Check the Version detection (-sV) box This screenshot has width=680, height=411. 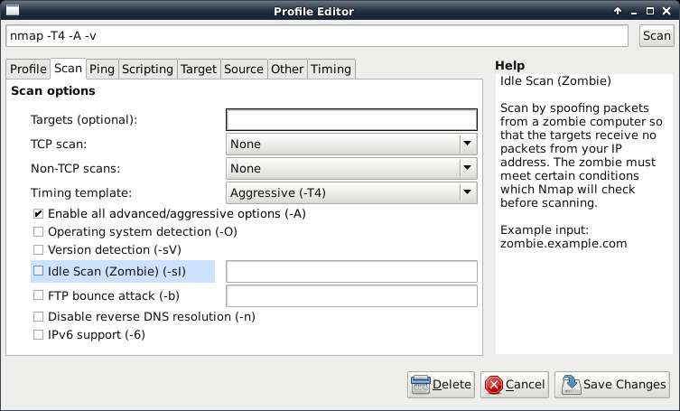(x=38, y=250)
